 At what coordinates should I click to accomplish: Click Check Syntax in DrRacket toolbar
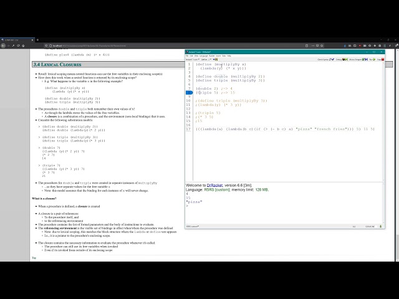[325, 60]
